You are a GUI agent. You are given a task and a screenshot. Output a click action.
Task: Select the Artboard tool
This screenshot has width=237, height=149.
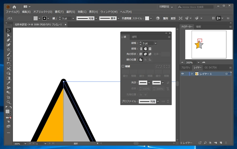9,97
